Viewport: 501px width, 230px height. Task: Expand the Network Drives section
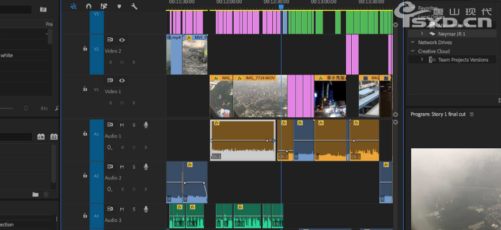(x=412, y=42)
